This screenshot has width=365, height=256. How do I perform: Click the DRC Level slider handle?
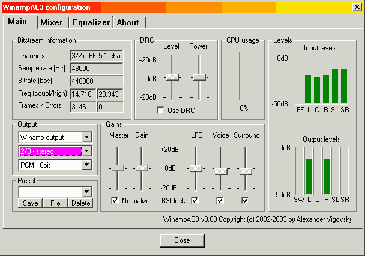172,77
